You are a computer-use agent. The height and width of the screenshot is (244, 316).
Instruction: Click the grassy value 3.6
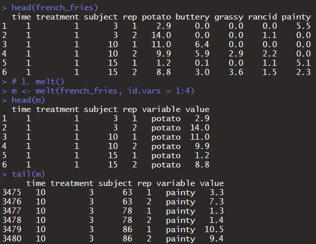pos(236,72)
